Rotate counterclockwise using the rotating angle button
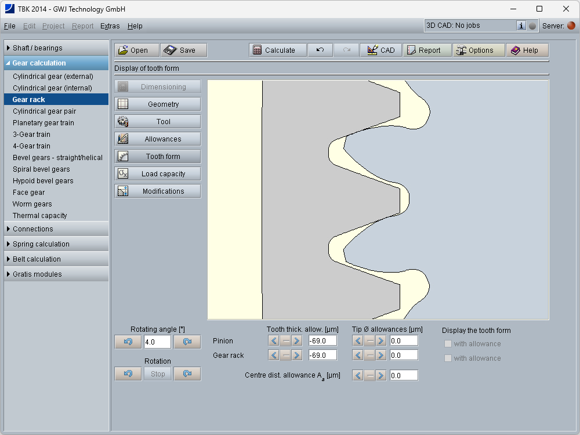The image size is (580, 435). pos(128,342)
